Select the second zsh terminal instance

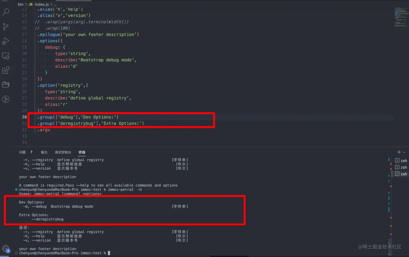401,167
